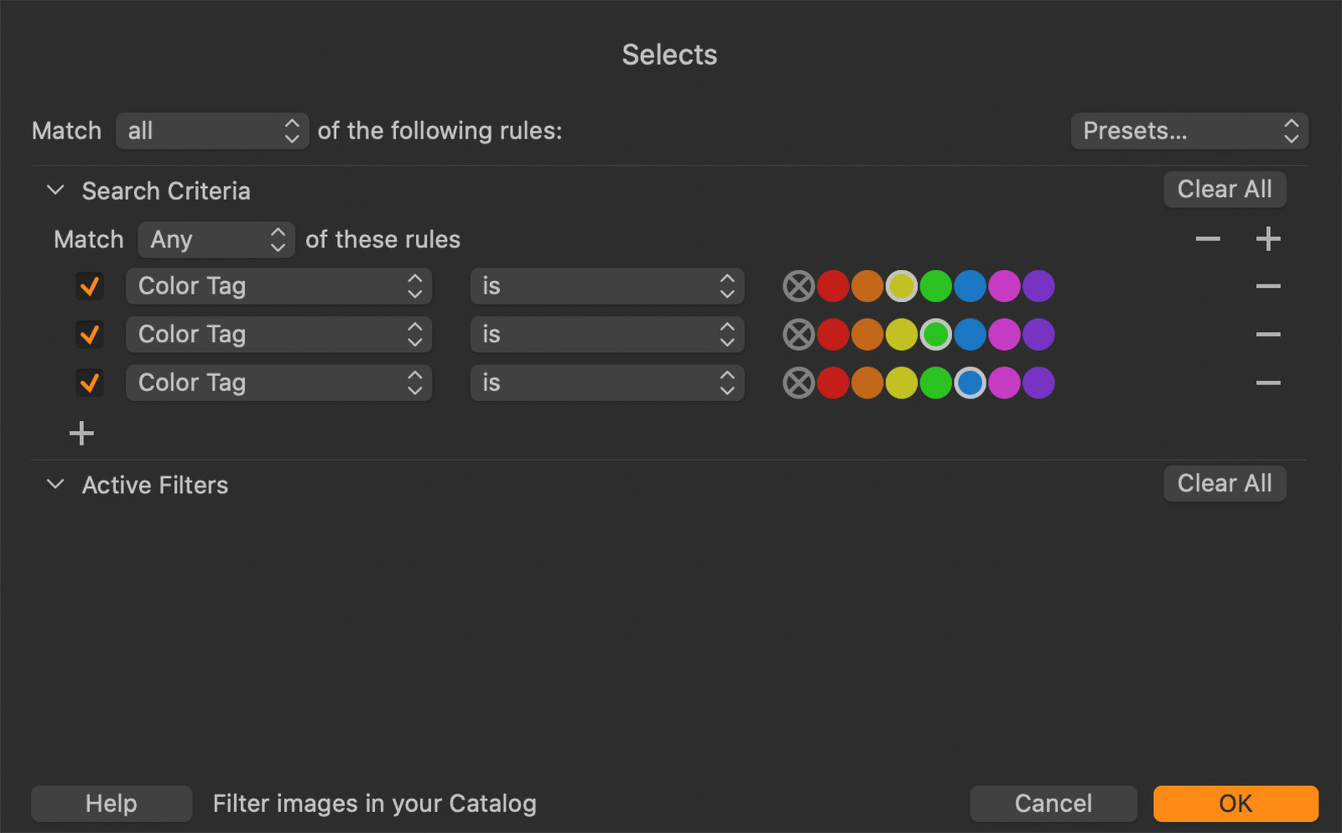Click Clear All for Active Filters
Viewport: 1342px width, 833px height.
pyautogui.click(x=1224, y=484)
